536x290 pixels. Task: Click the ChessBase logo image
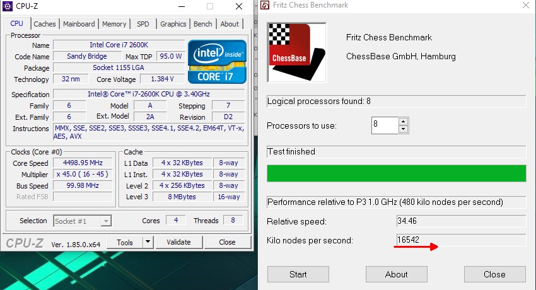297,52
